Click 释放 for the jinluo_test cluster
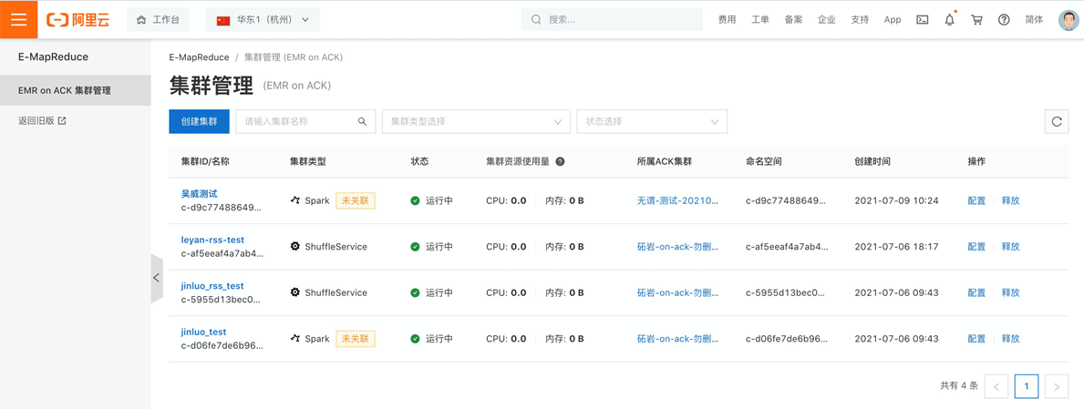1084x409 pixels. tap(1010, 339)
